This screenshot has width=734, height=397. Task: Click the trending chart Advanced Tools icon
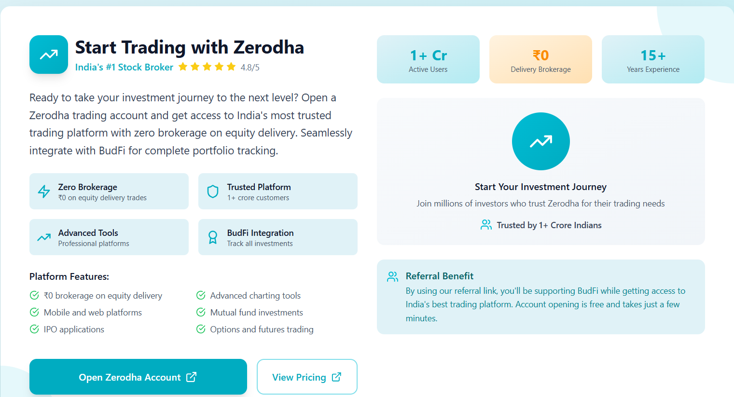(x=44, y=237)
